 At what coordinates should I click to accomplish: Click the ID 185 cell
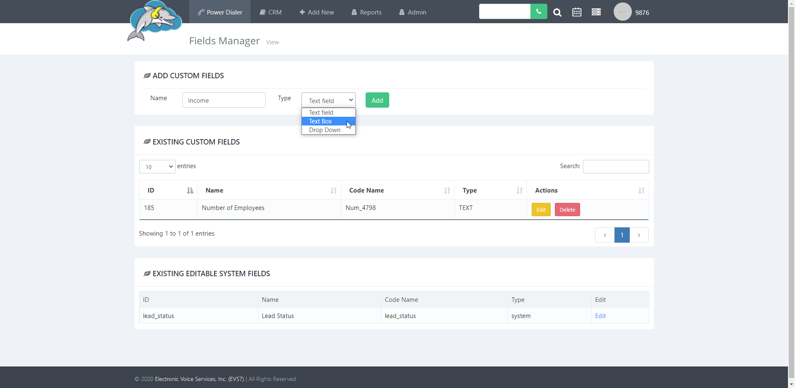coord(168,210)
